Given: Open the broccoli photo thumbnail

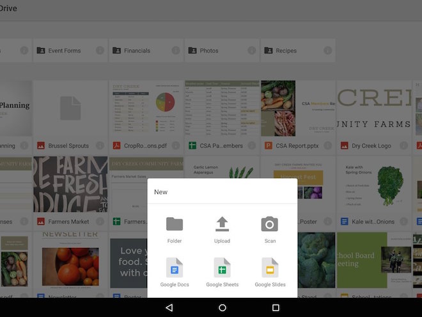Looking at the screenshot, I should coord(316,261).
